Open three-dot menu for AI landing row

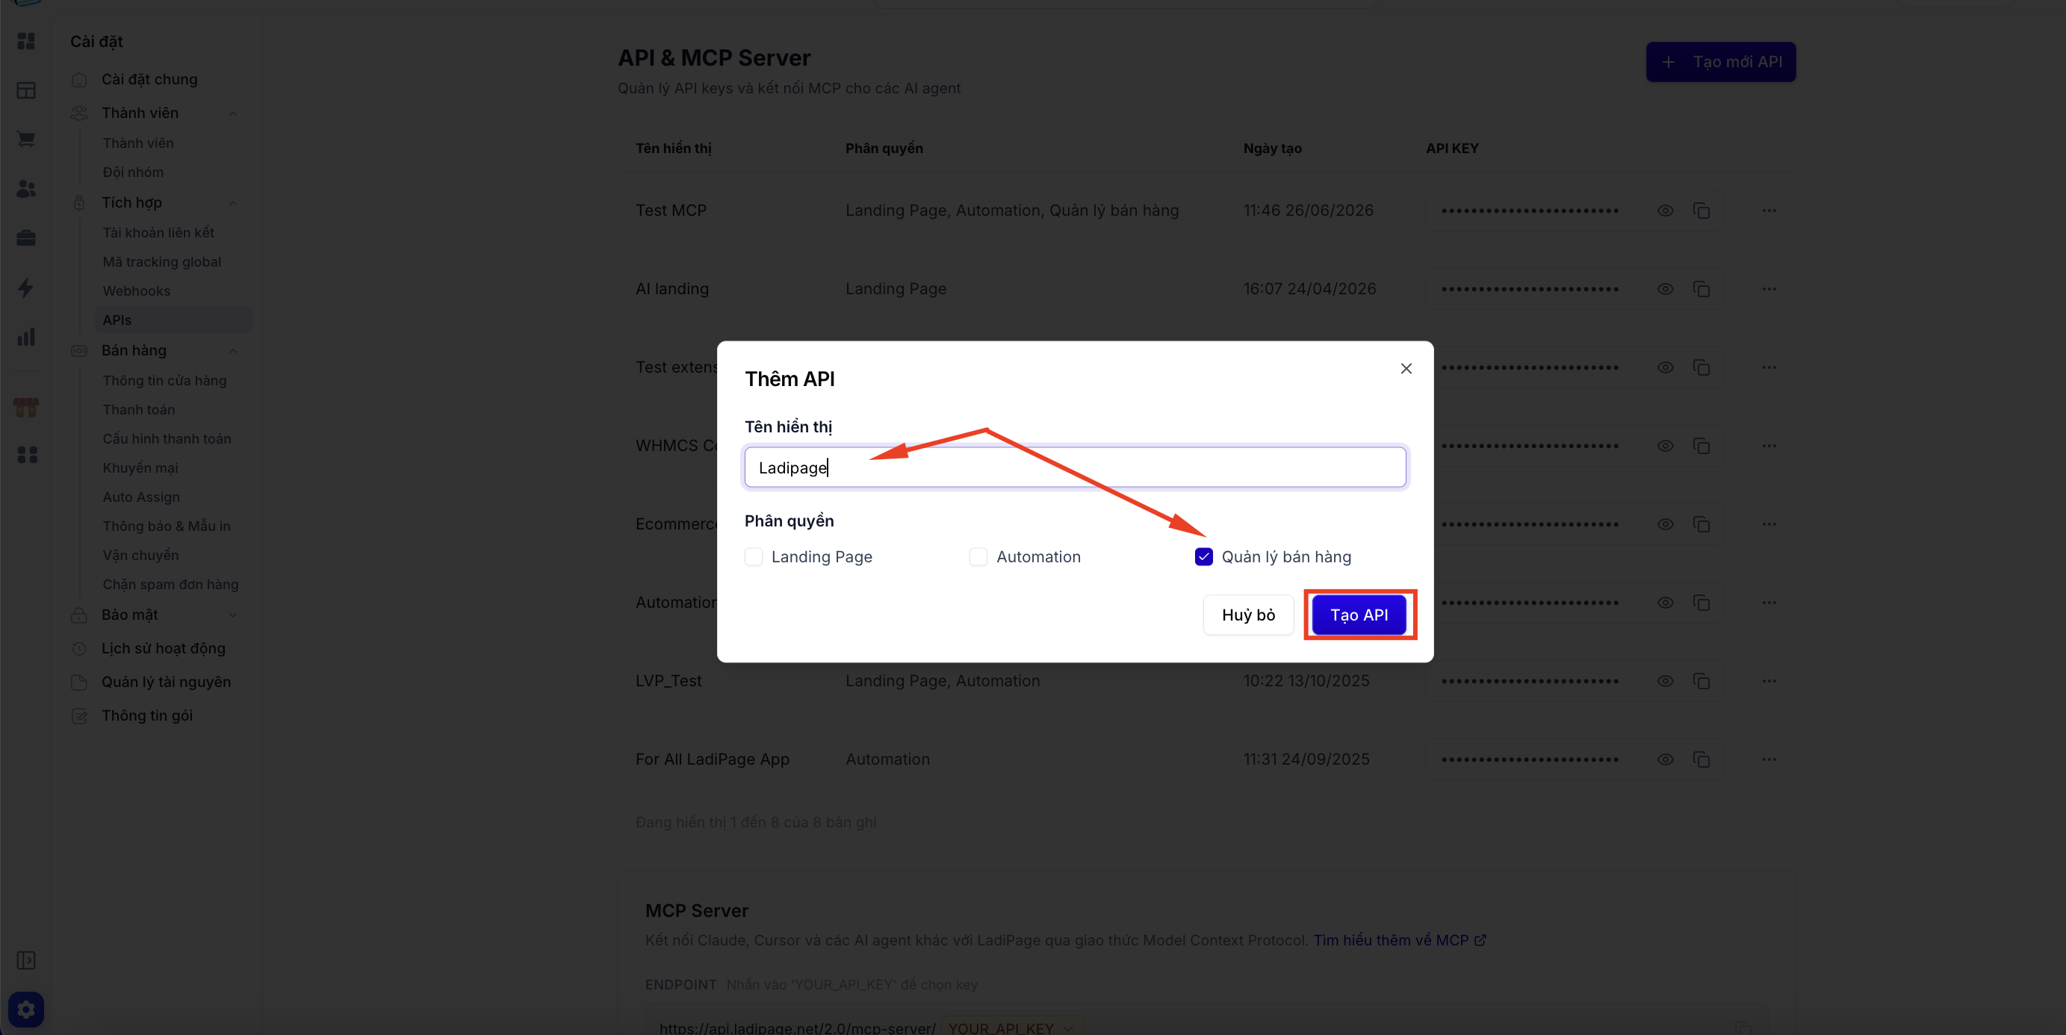1769,288
